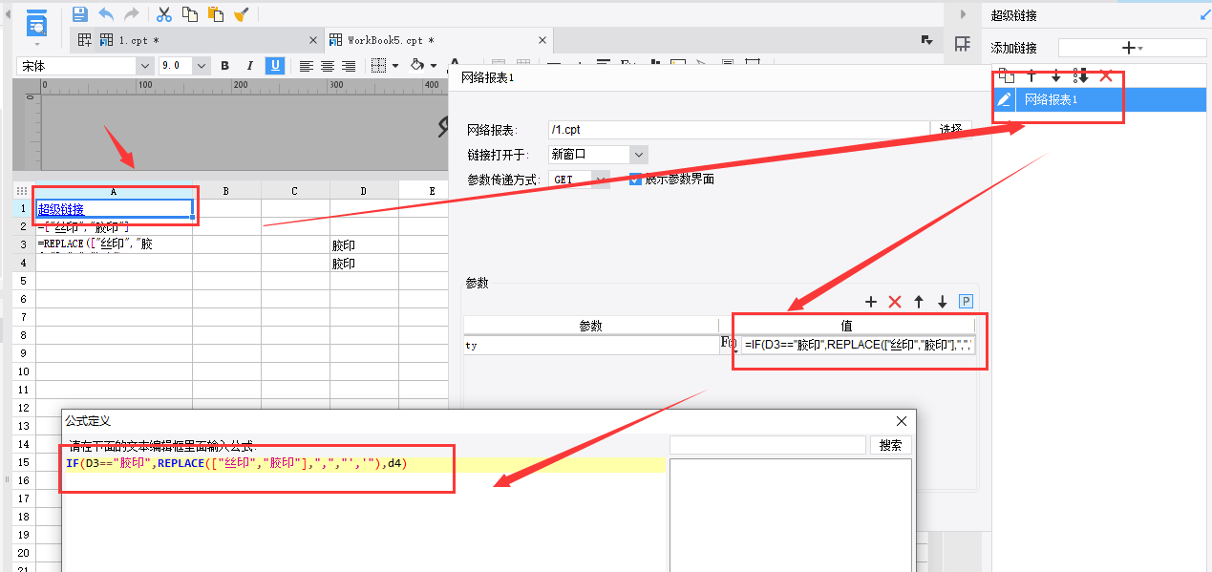Image resolution: width=1212 pixels, height=572 pixels.
Task: Click the 值 column header
Action: coord(847,326)
